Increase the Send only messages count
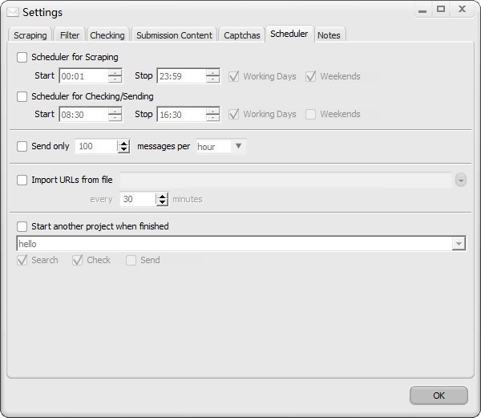This screenshot has height=418, width=481. (x=123, y=144)
